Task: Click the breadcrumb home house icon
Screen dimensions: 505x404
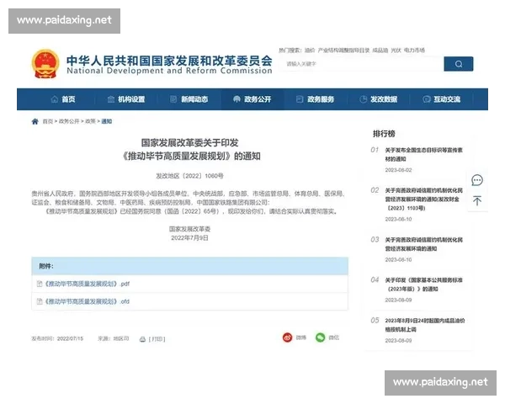Action: click(35, 121)
